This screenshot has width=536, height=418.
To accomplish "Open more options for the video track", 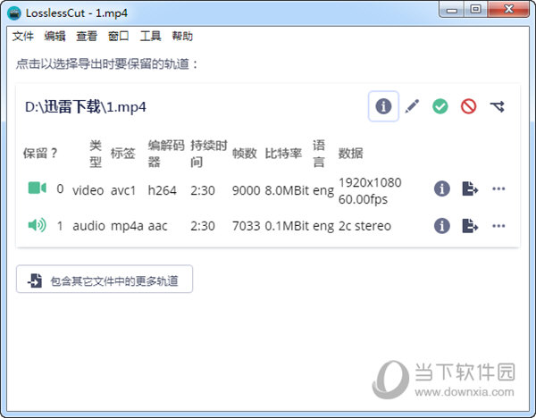I will point(498,188).
